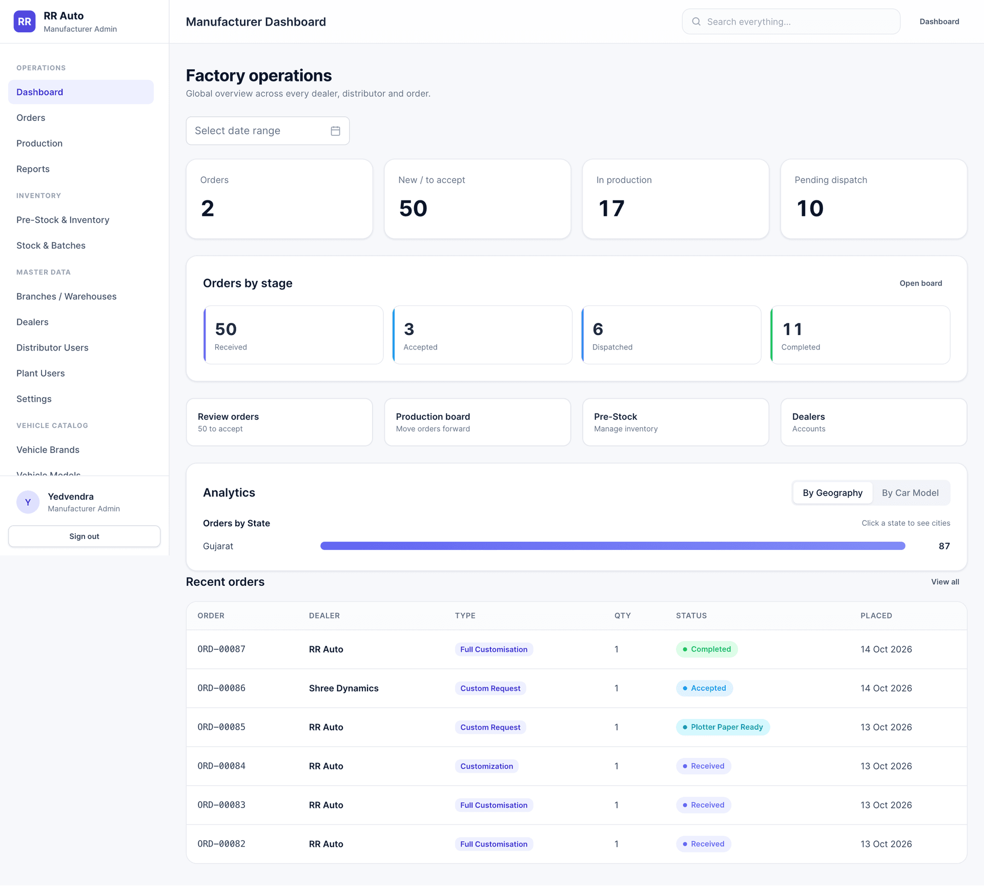This screenshot has width=984, height=886.
Task: Open Plant Users page
Action: pos(81,373)
